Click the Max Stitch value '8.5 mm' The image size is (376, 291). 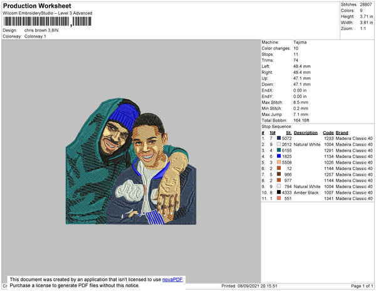[301, 102]
